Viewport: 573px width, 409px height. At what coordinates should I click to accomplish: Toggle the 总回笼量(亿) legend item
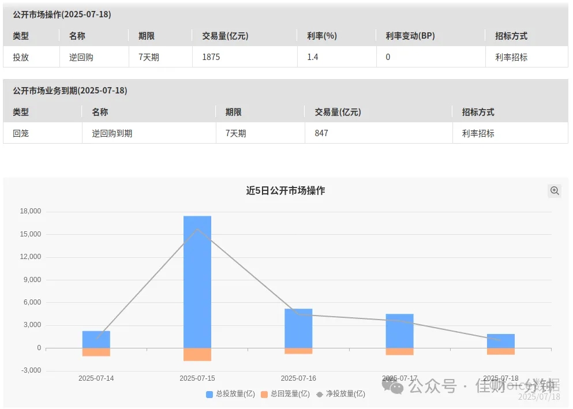pyautogui.click(x=285, y=394)
